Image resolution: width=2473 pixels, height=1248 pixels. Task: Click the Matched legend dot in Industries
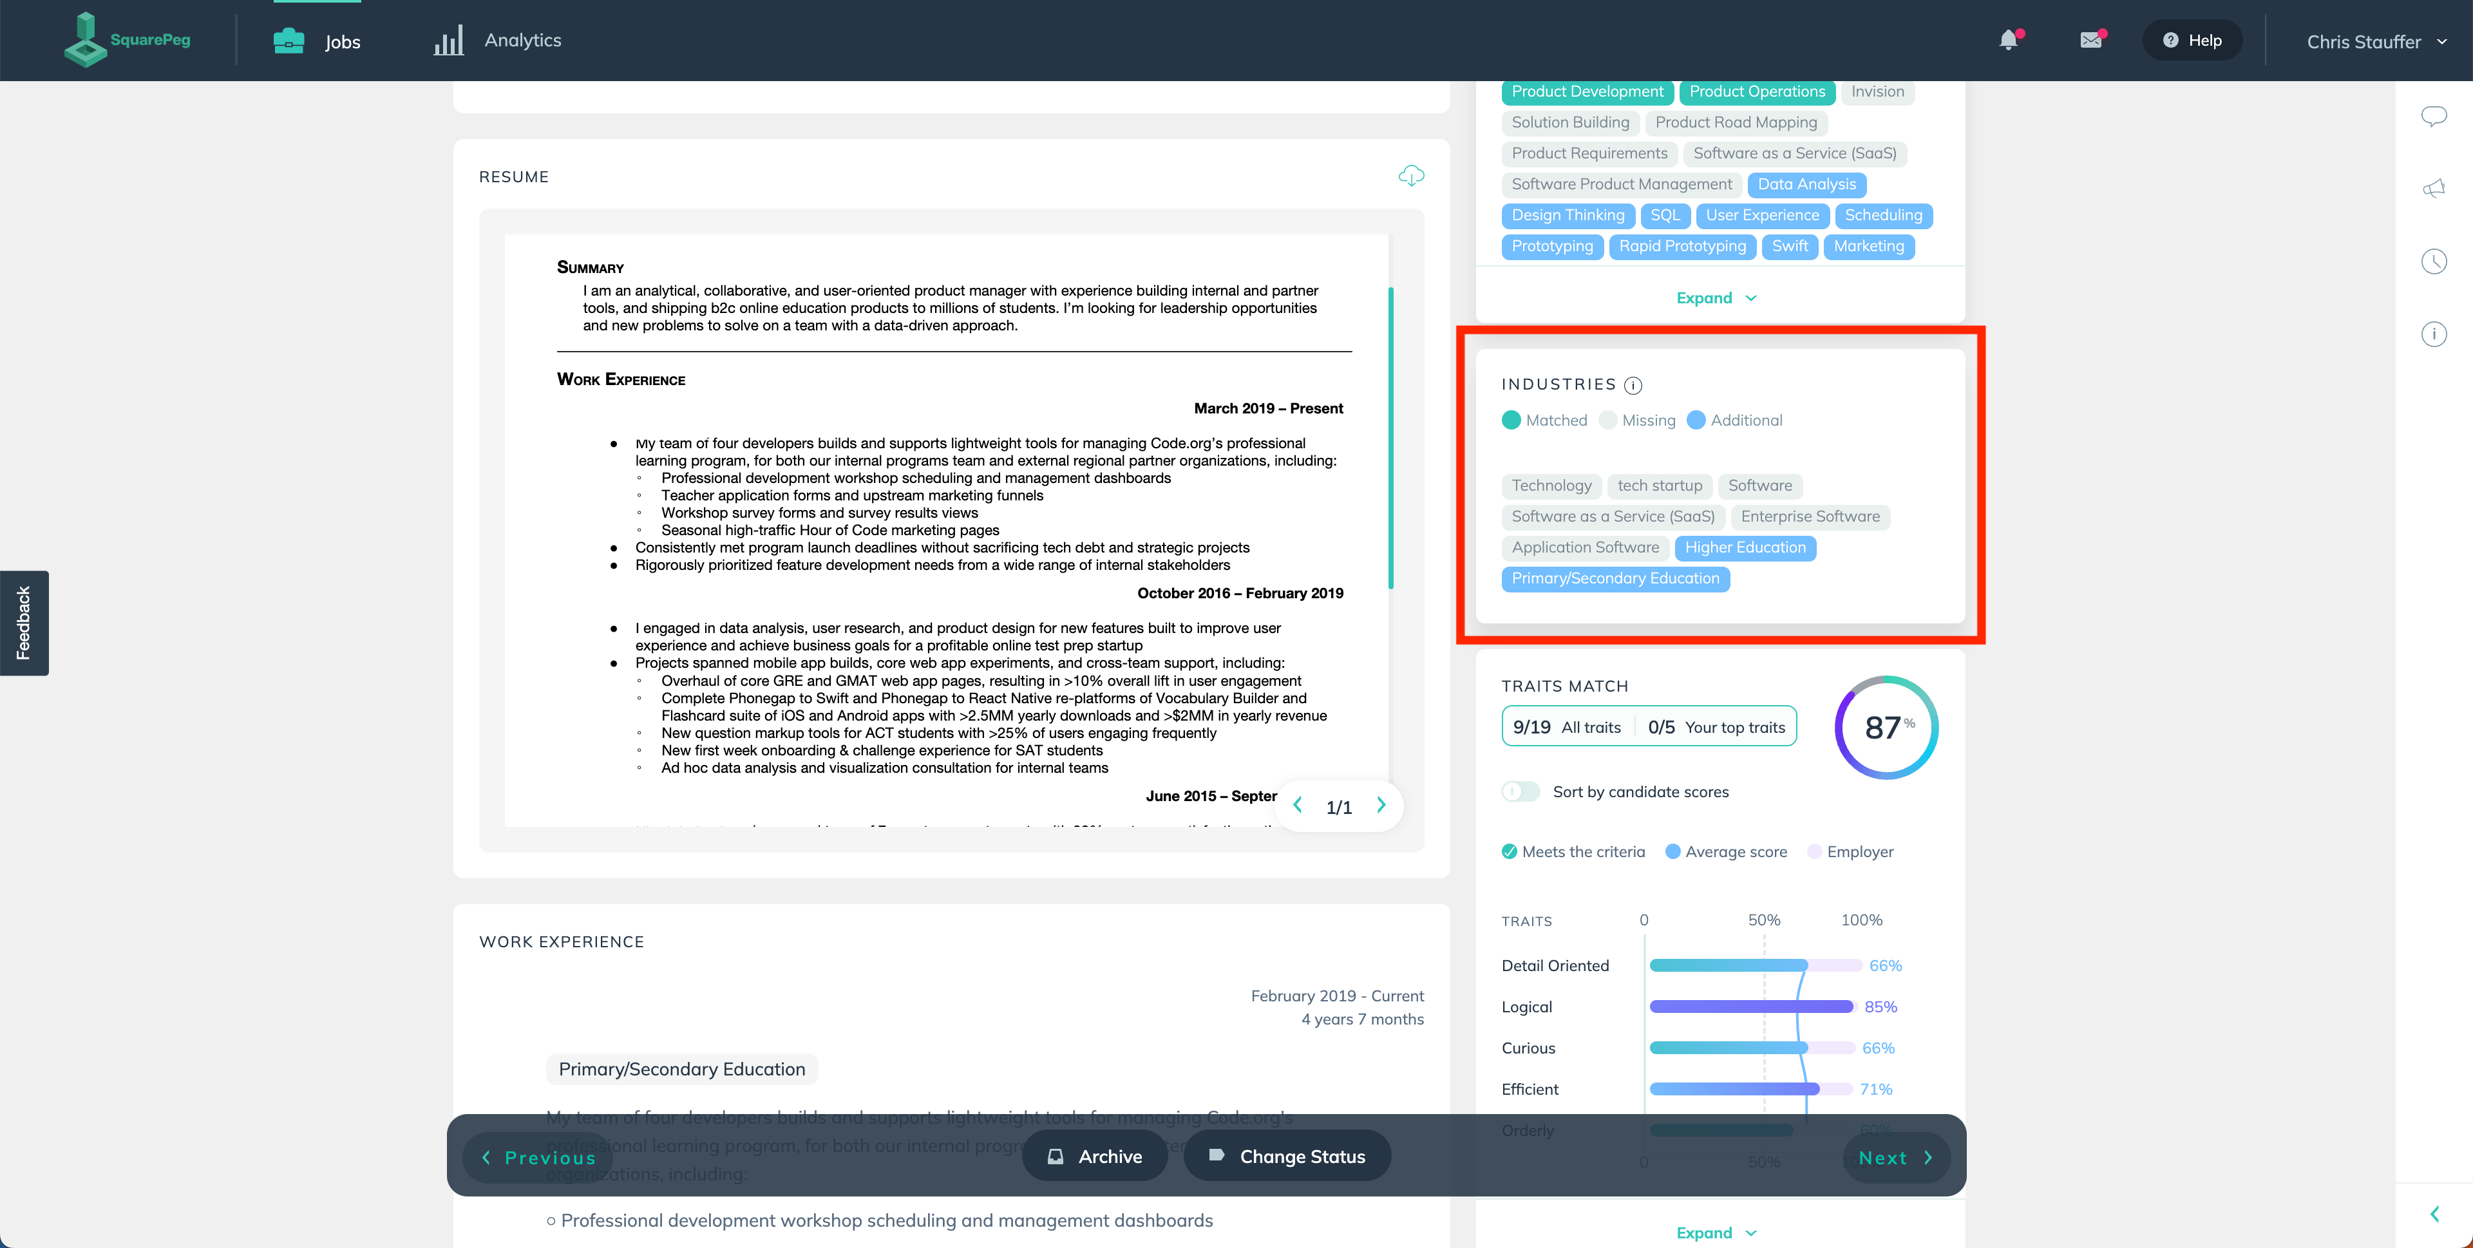[x=1511, y=421]
